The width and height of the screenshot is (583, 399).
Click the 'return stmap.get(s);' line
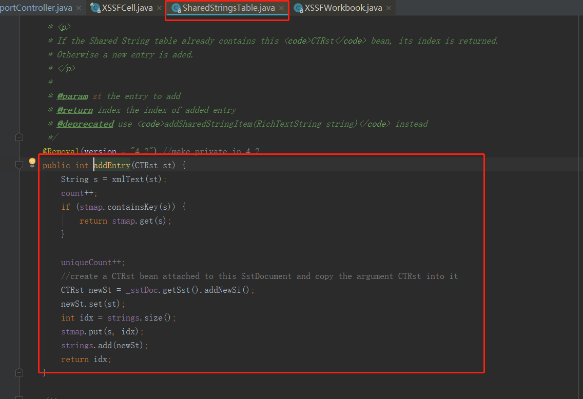pos(125,221)
